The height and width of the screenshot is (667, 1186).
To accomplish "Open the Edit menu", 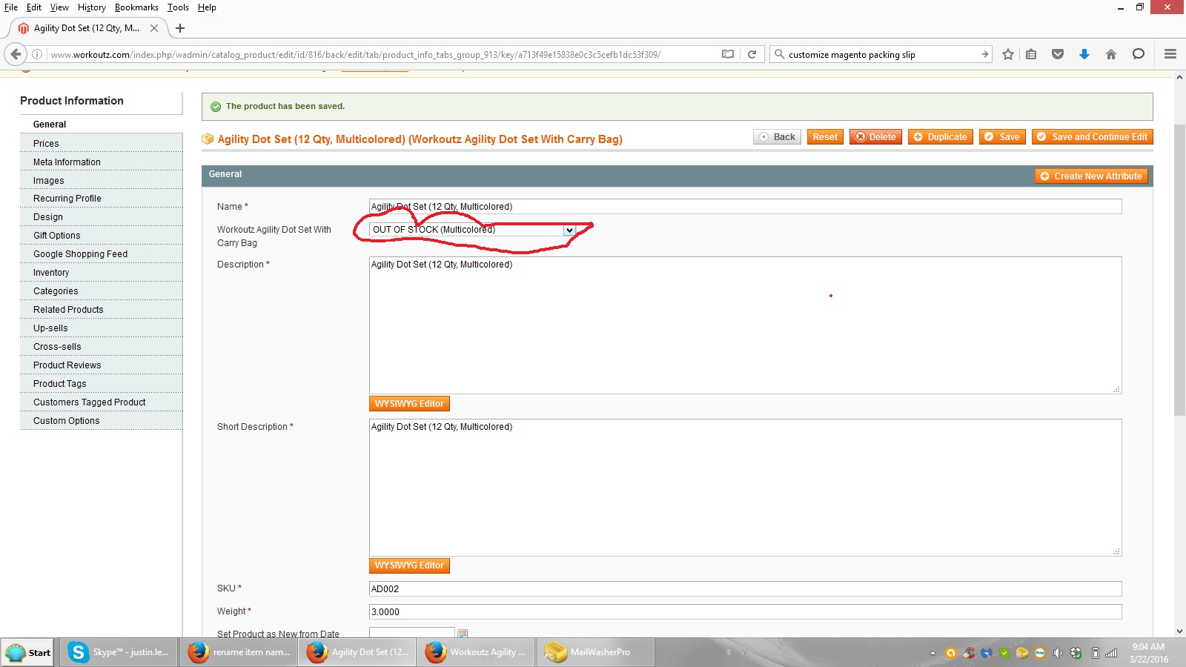I will click(x=34, y=7).
